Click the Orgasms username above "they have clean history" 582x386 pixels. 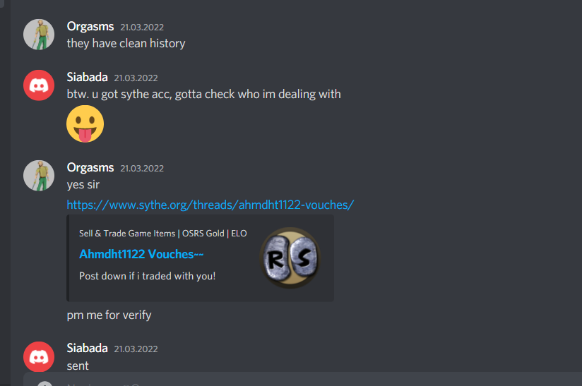tap(90, 26)
